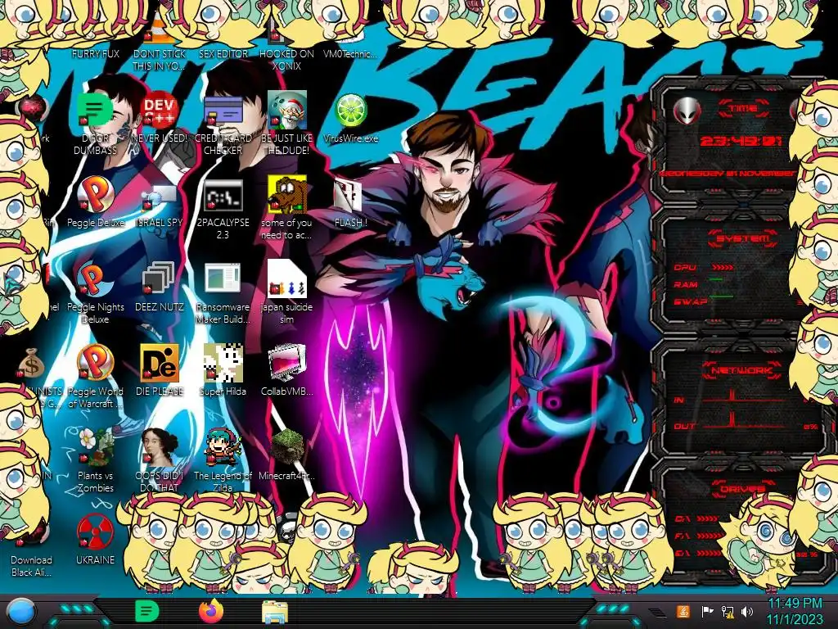Image resolution: width=838 pixels, height=629 pixels.
Task: Launch the CREDIT CARD CHECKER icon
Action: 223,111
